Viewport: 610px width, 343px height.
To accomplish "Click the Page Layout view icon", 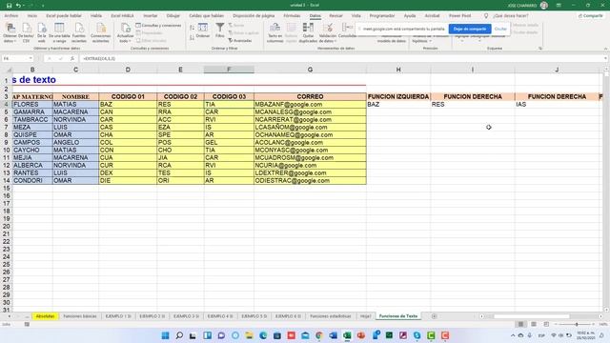I will [x=534, y=324].
